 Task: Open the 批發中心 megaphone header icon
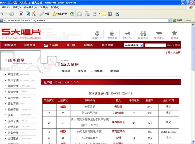(x=128, y=35)
